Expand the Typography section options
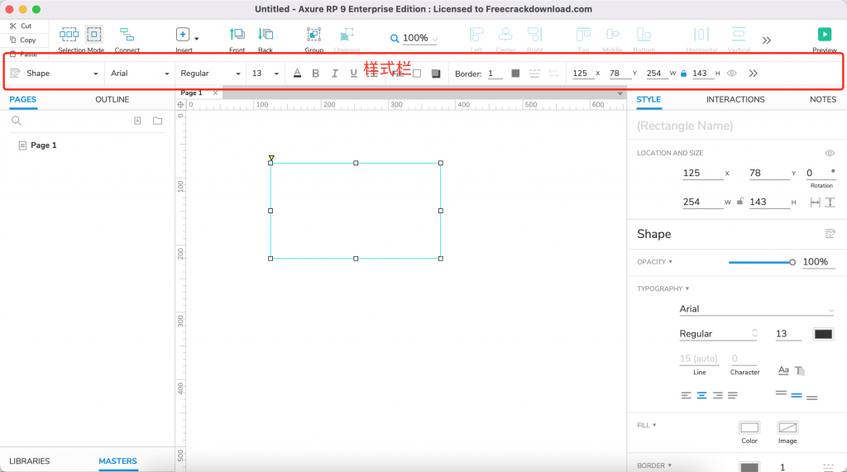The image size is (847, 472). [x=663, y=288]
